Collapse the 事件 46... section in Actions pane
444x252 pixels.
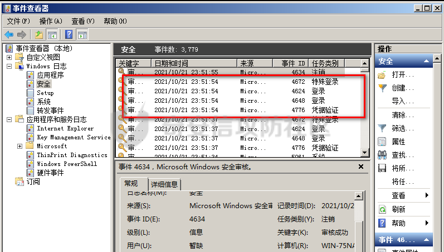(426, 240)
